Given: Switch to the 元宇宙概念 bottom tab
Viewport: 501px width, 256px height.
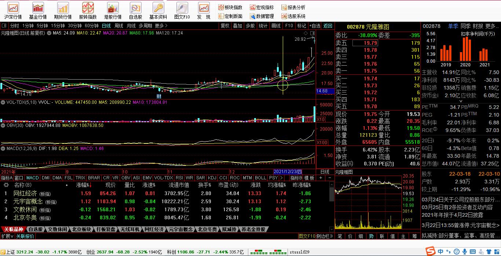Looking at the screenshot, I should [180, 229].
